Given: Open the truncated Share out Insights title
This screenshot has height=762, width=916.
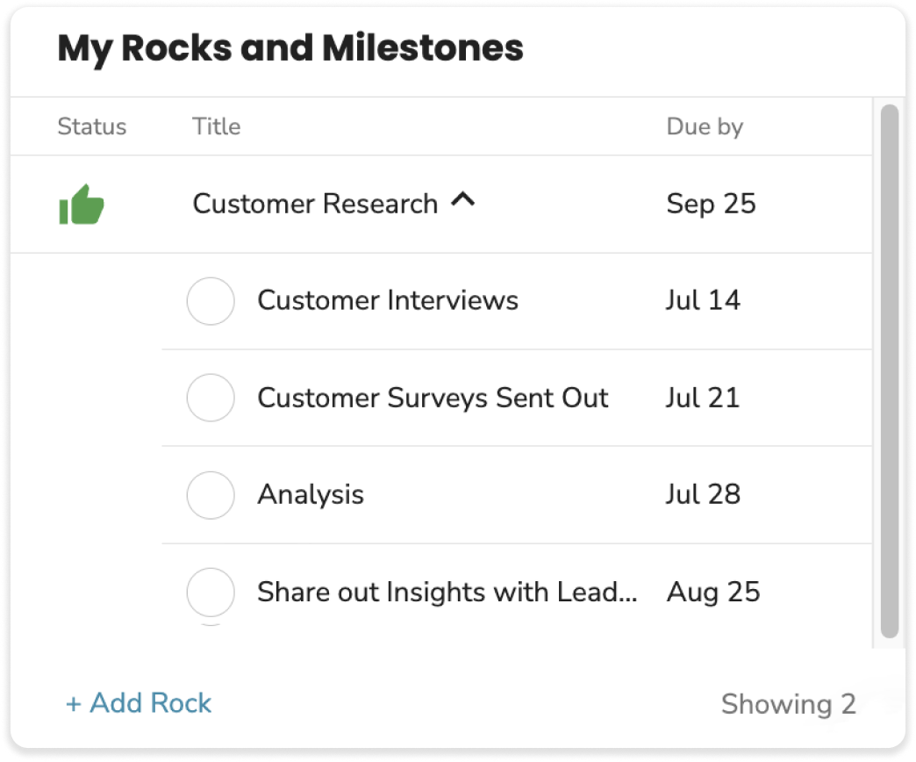Looking at the screenshot, I should [x=447, y=592].
